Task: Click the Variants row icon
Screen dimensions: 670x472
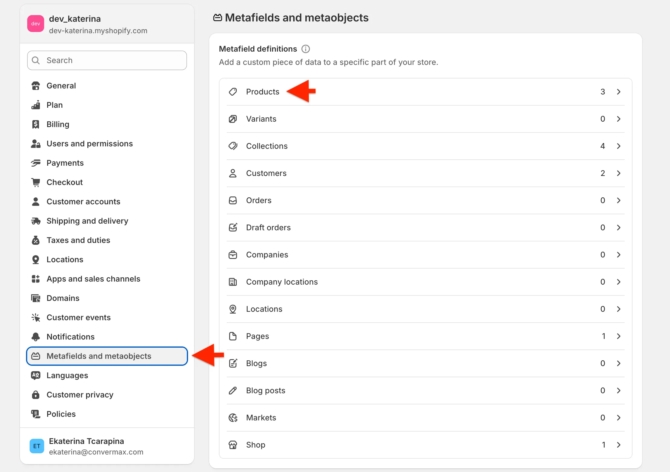Action: click(233, 119)
